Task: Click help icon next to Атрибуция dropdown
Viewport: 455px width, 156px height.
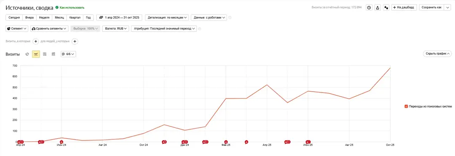Action: tap(200, 29)
